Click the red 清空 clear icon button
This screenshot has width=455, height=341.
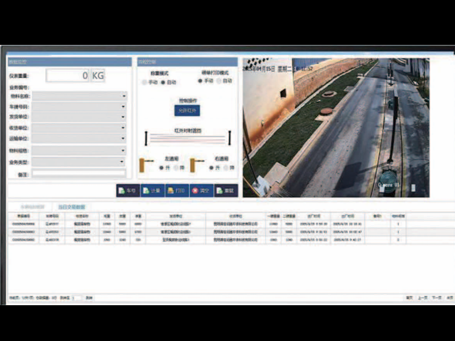(201, 191)
